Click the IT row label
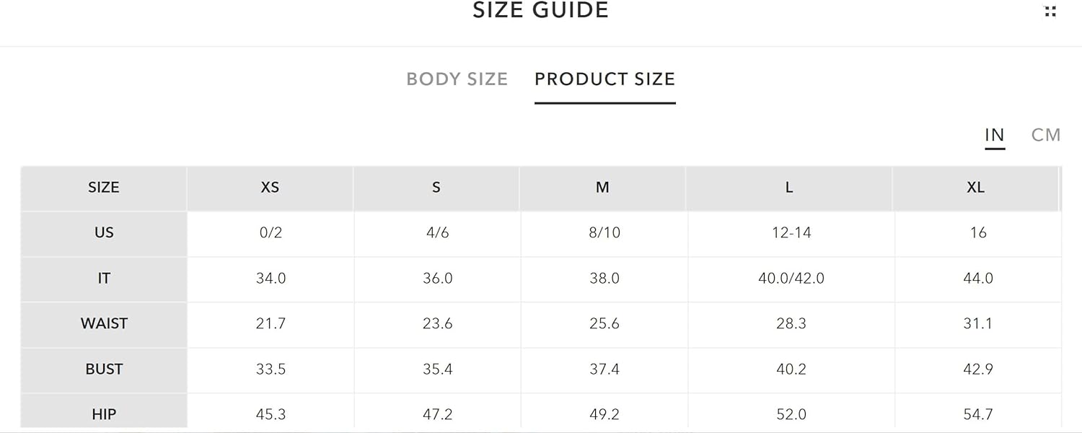 point(104,279)
